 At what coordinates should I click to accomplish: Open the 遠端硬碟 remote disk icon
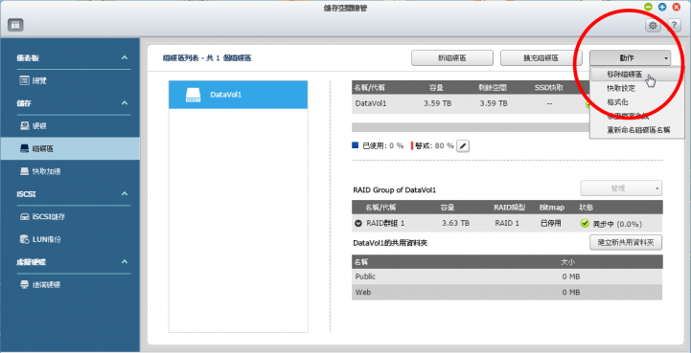click(25, 284)
